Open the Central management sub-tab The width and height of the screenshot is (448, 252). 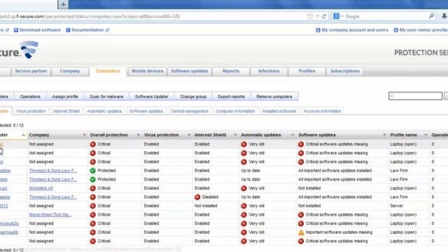[190, 111]
